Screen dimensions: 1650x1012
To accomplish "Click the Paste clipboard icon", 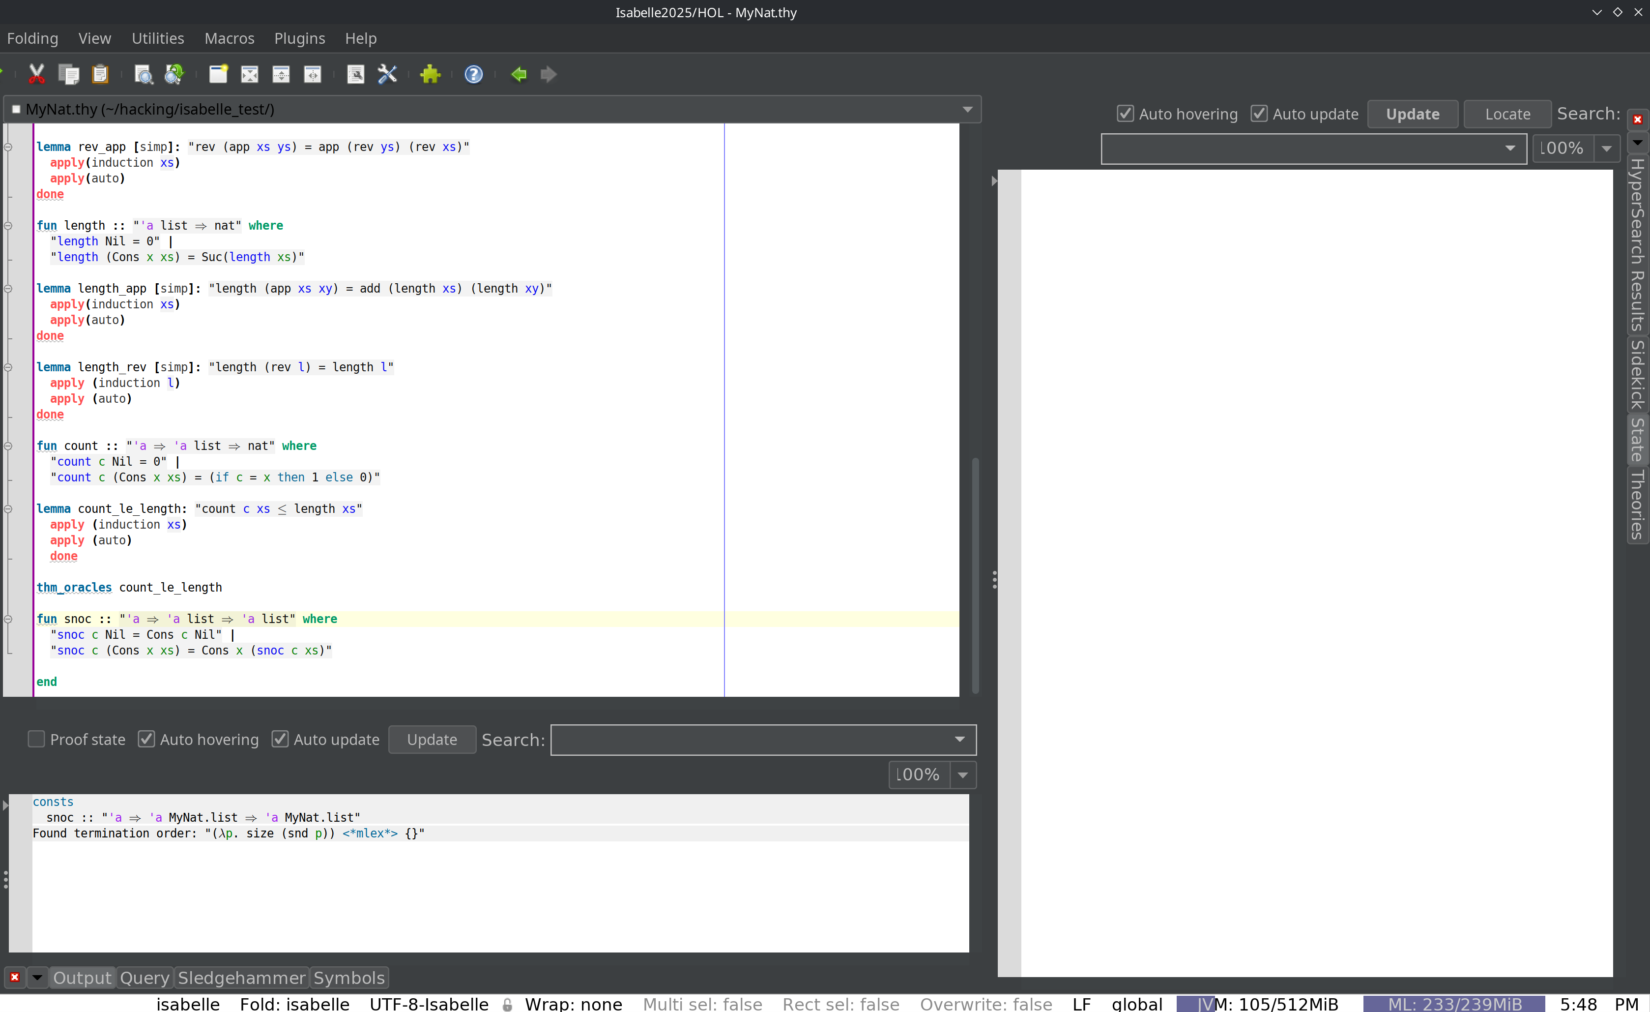I will click(100, 74).
